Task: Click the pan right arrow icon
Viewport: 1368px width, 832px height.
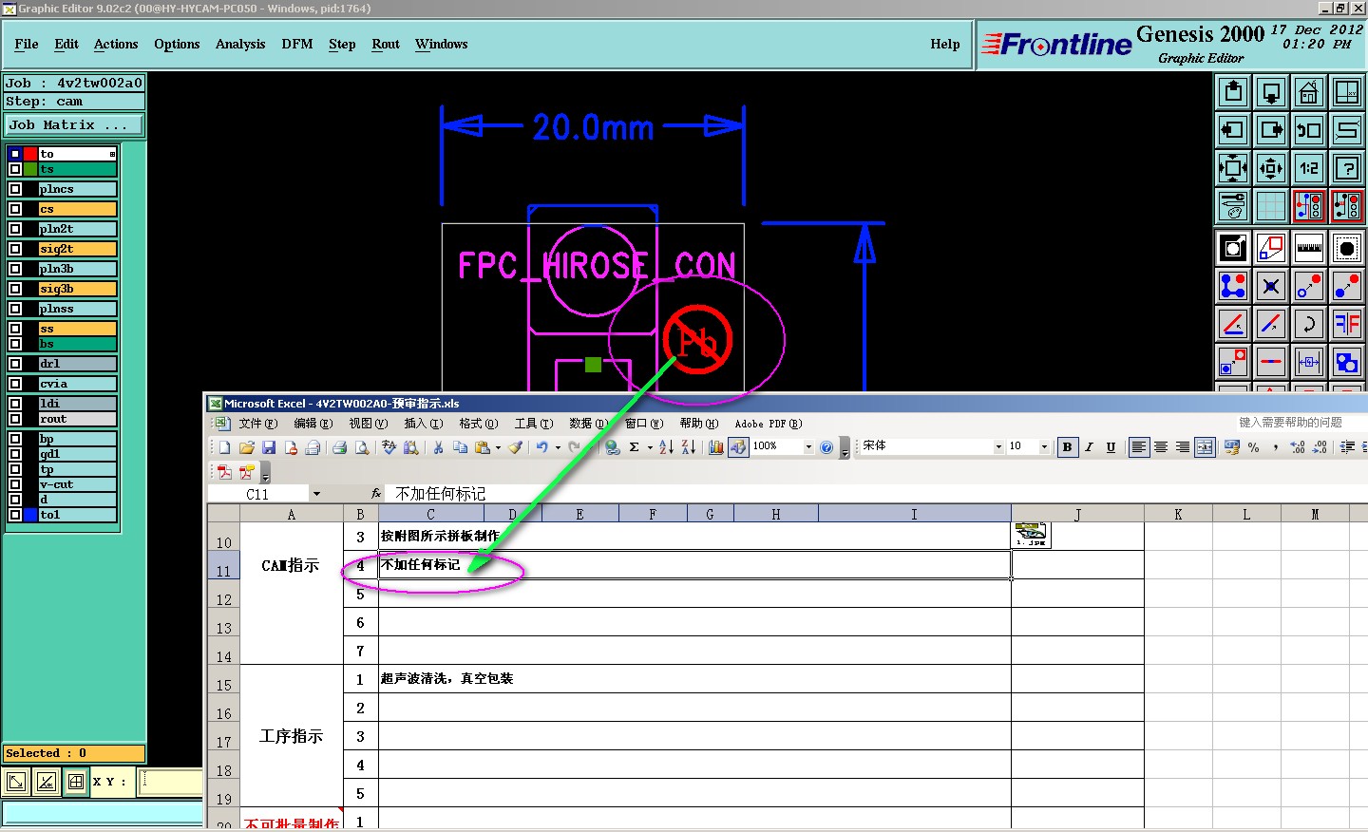Action: 1271,130
